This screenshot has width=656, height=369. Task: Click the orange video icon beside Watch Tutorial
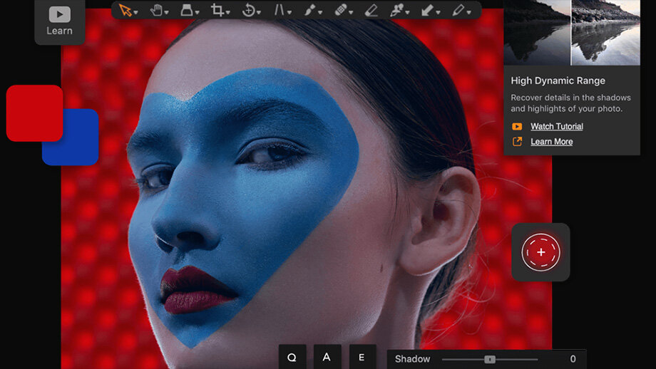[517, 126]
